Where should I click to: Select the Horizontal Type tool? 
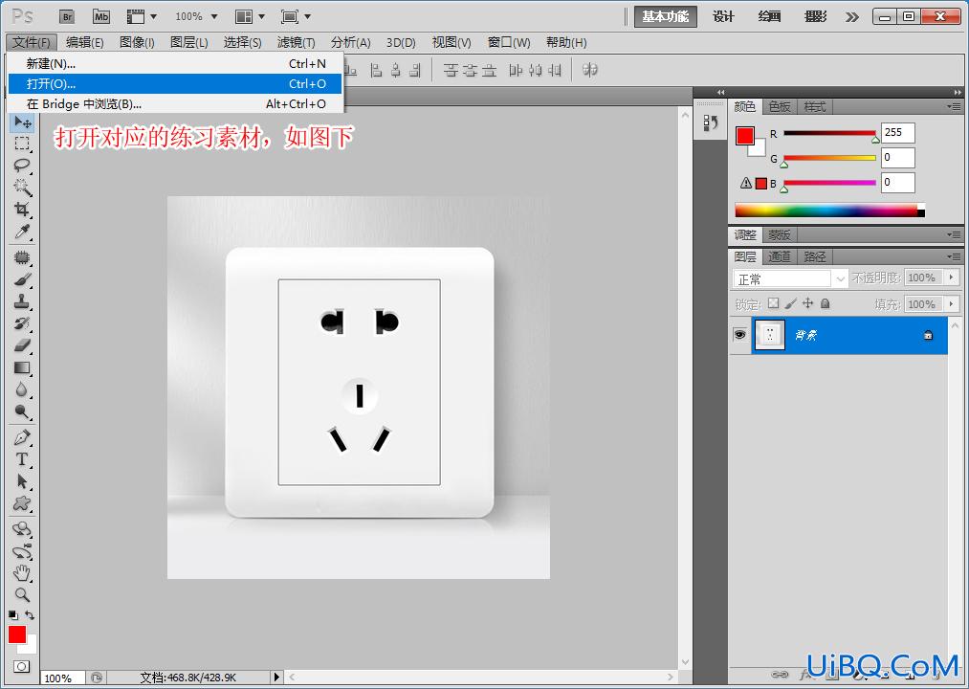[22, 459]
